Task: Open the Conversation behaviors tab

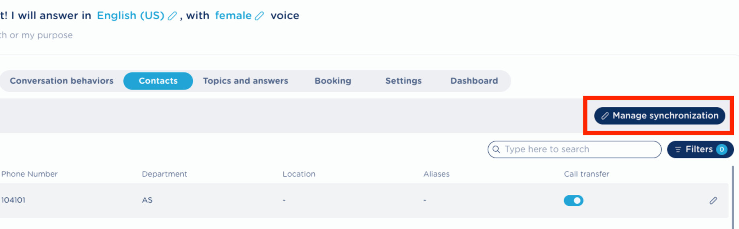Action: [x=61, y=81]
